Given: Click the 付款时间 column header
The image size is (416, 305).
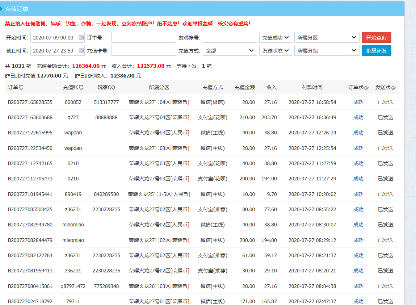Looking at the screenshot, I should (x=312, y=87).
